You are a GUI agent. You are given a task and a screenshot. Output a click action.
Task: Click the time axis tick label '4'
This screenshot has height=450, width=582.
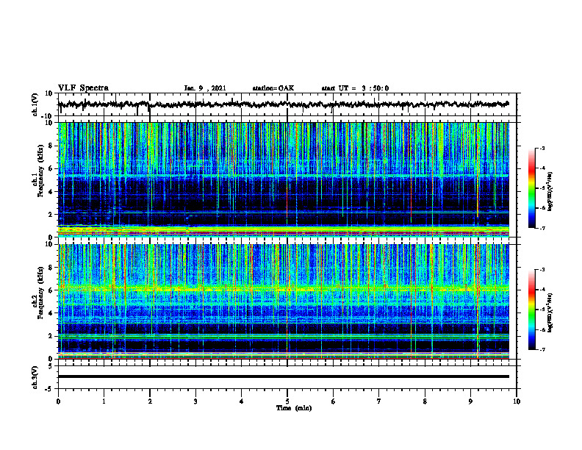pos(242,401)
